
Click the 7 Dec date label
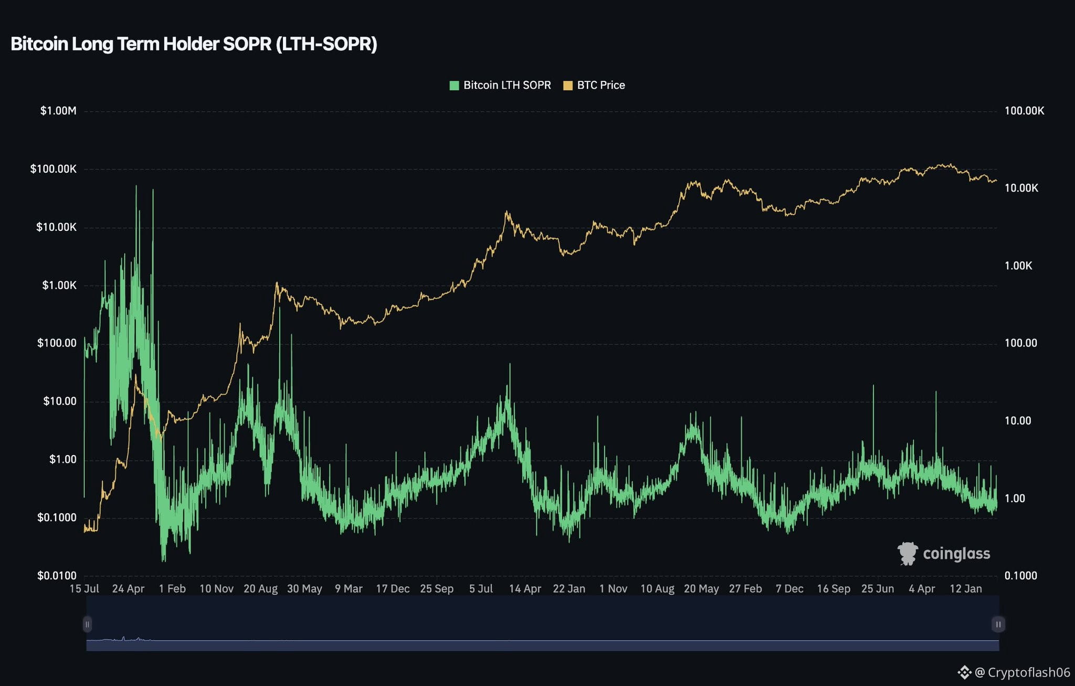coord(789,589)
